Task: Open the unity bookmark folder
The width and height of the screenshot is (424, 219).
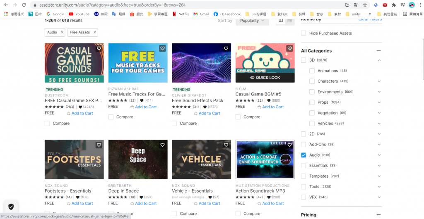Action: (x=353, y=14)
